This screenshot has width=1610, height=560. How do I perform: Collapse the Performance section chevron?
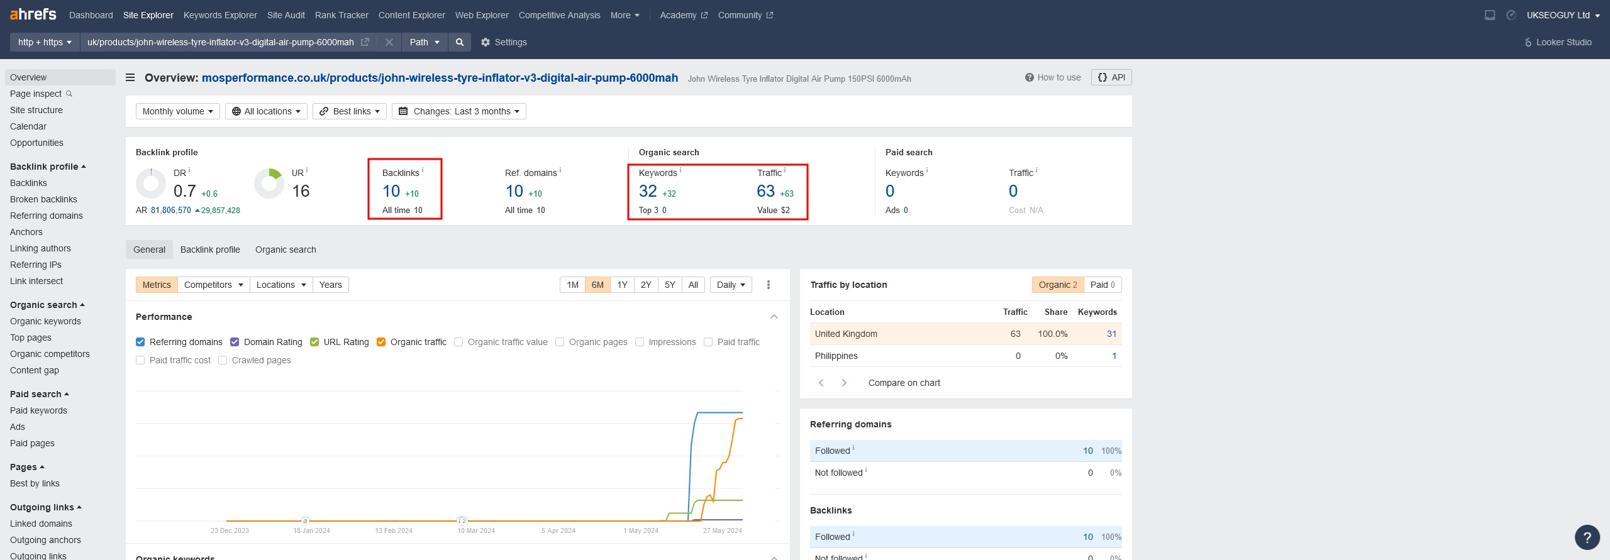pyautogui.click(x=774, y=317)
